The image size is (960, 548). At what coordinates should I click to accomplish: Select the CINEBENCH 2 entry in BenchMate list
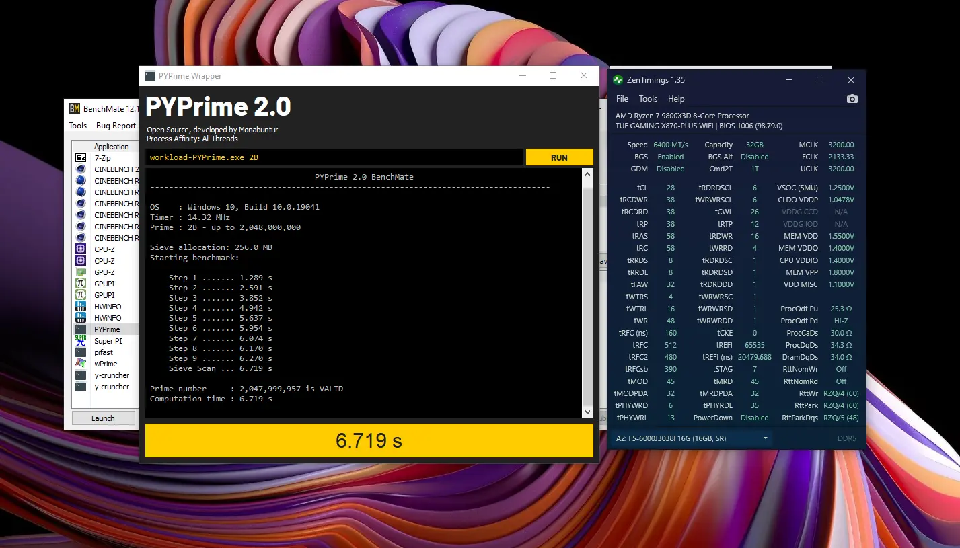coord(116,169)
